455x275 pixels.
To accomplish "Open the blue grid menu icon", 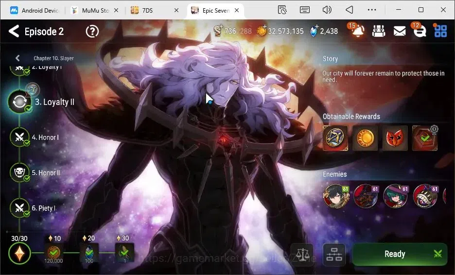I will [x=440, y=31].
